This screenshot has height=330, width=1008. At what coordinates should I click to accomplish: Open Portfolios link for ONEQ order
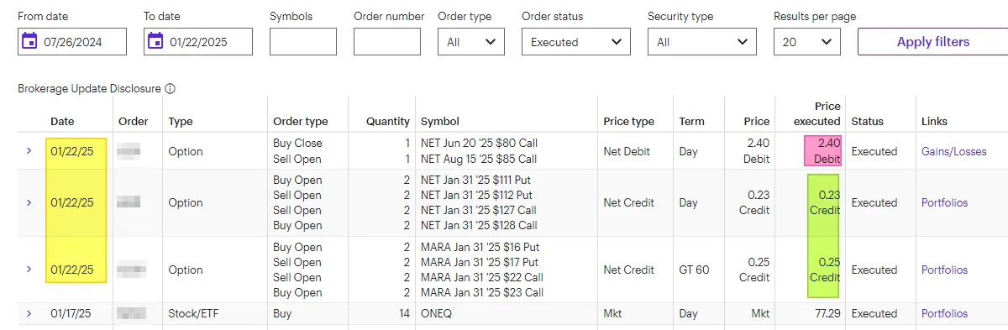point(944,313)
